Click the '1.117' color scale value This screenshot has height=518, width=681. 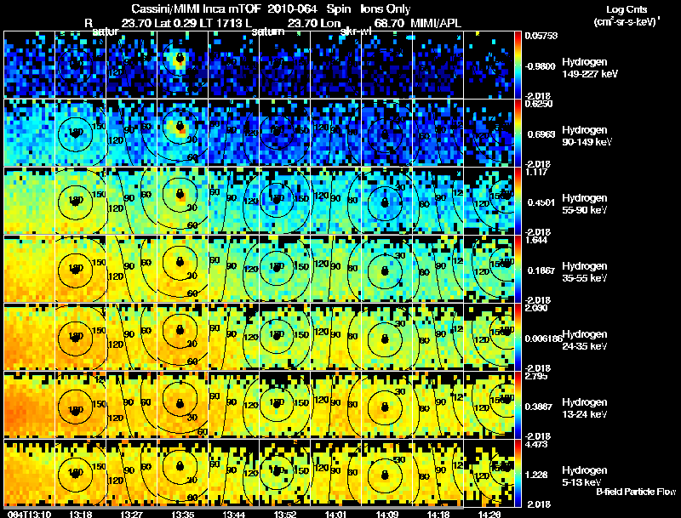pos(536,172)
